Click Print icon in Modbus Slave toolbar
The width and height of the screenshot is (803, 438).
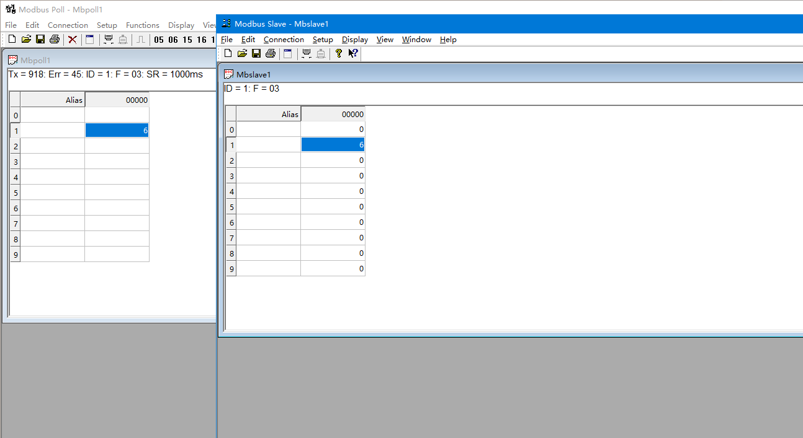click(271, 54)
